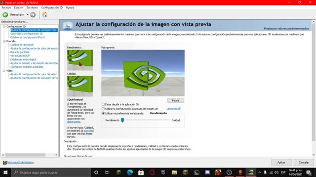Image resolution: width=316 pixels, height=177 pixels.
Task: Open Ajustar la configuración de color del escritorio
Action: pos(34,48)
